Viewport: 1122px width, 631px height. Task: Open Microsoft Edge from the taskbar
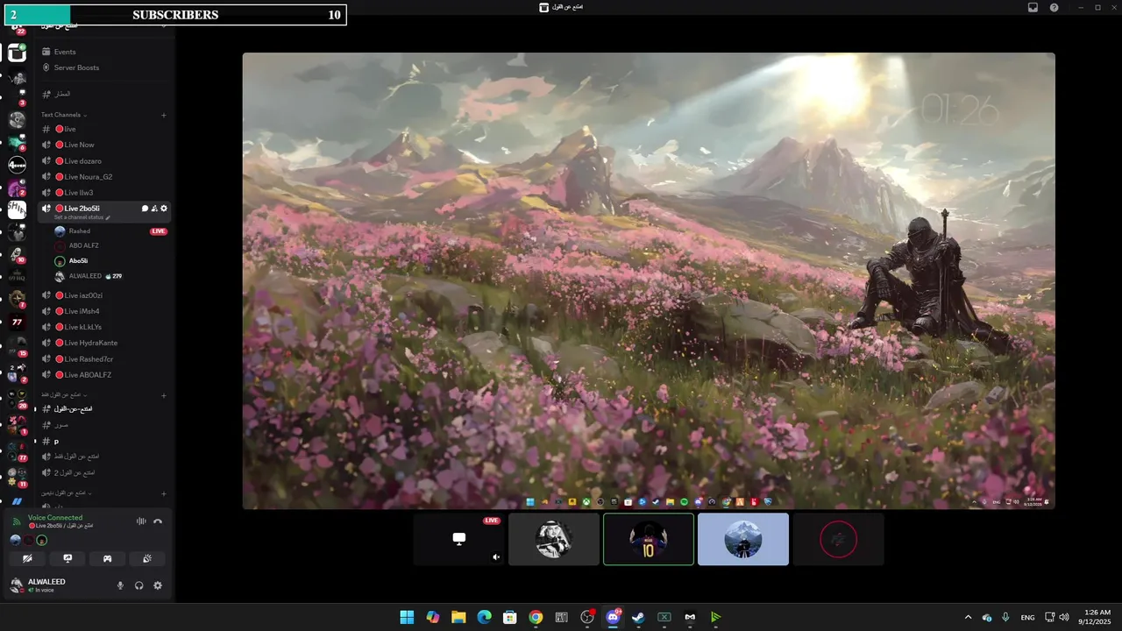[484, 617]
